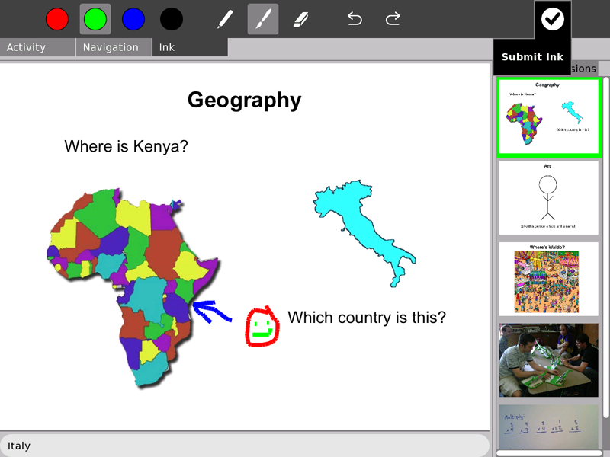Click the Italy map on the slide
Image resolution: width=610 pixels, height=457 pixels.
point(364,234)
